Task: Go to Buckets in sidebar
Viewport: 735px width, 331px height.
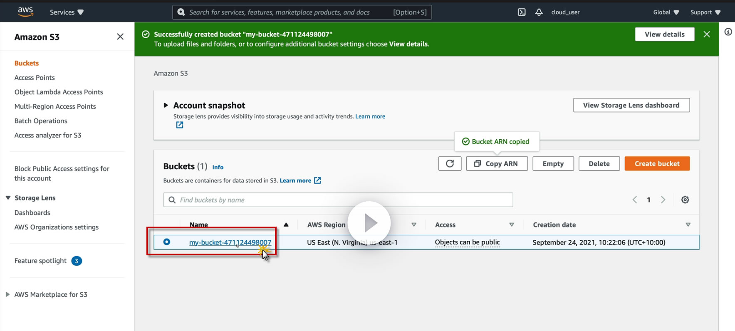Action: [27, 63]
